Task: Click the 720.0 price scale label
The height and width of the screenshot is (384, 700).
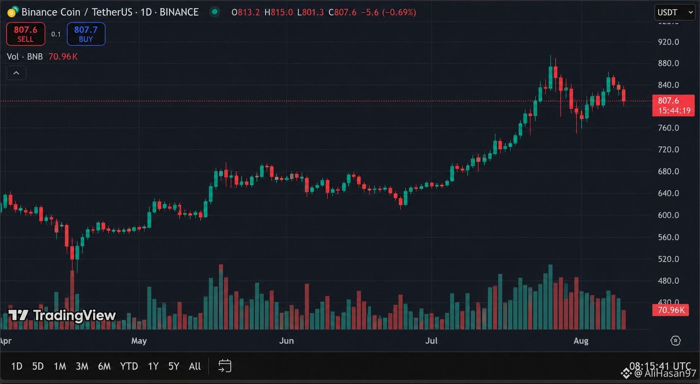Action: (x=669, y=149)
